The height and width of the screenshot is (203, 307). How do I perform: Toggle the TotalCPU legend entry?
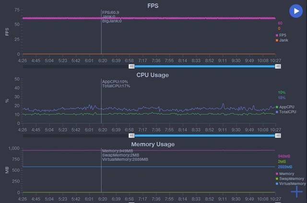(286, 112)
